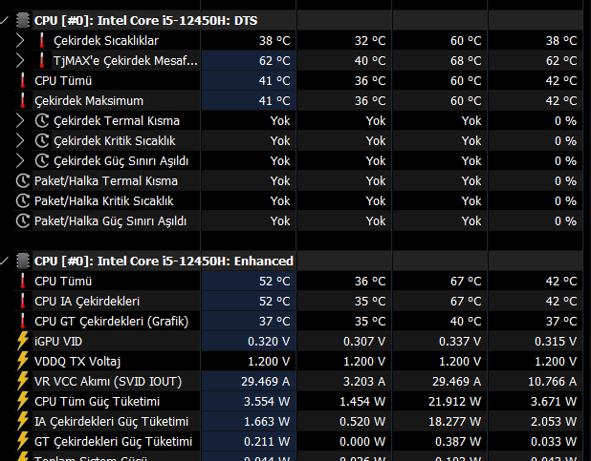Expand the Çekirdek Sıcaklıklar row

click(20, 41)
